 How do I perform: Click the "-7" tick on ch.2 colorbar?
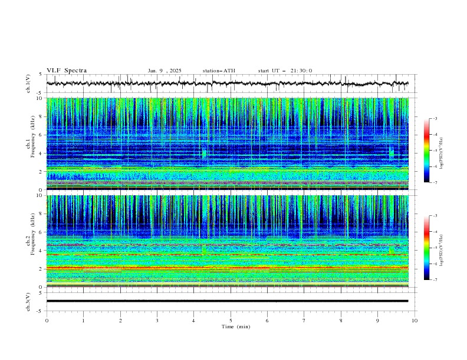coord(435,279)
